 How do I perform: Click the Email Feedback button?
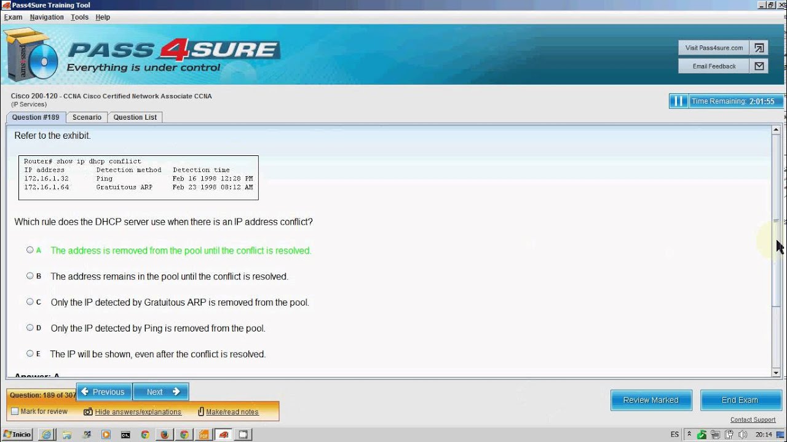[713, 66]
